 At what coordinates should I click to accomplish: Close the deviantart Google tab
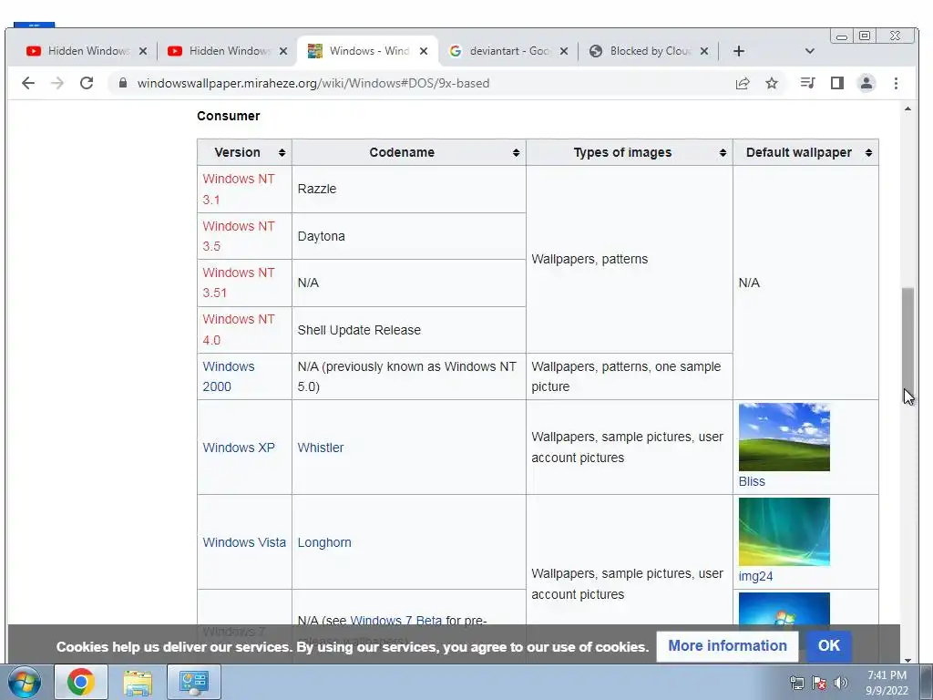[x=563, y=51]
